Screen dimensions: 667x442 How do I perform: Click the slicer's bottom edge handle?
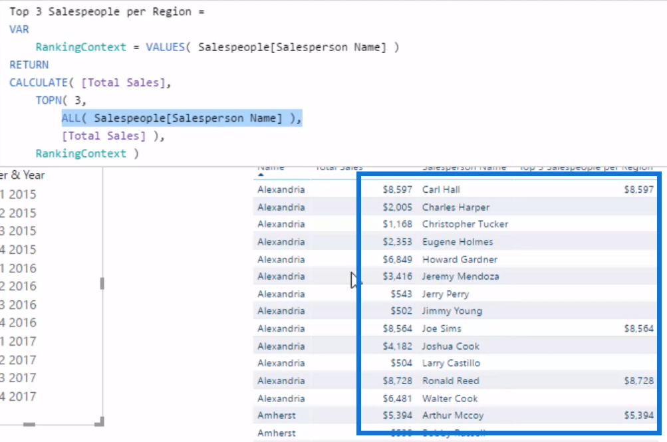(29, 424)
